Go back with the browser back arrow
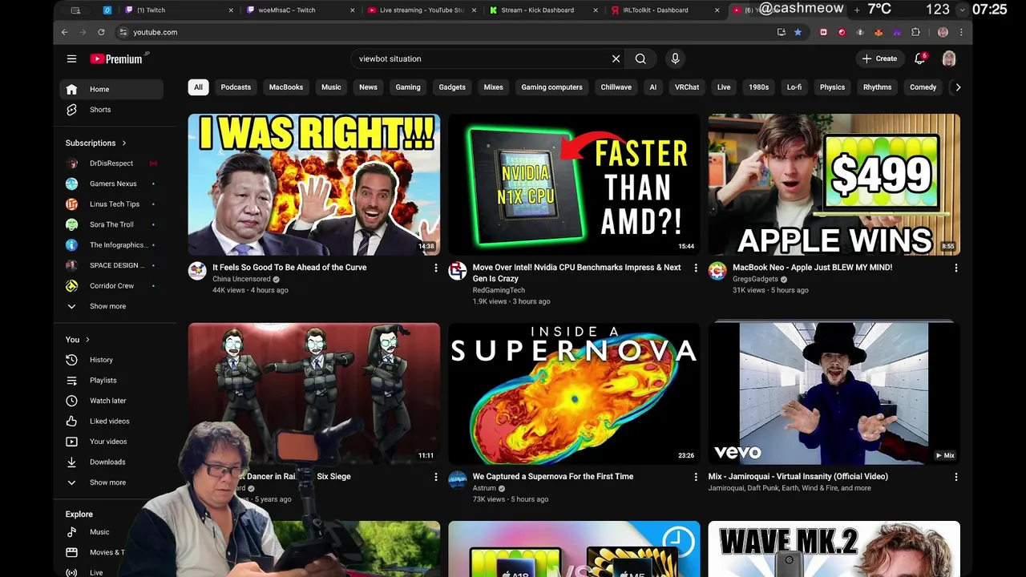This screenshot has width=1026, height=577. (65, 32)
